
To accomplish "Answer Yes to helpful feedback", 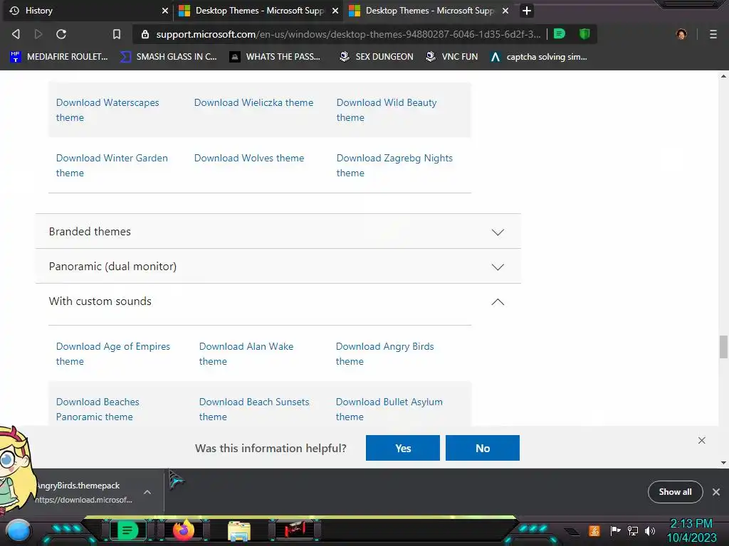I will pyautogui.click(x=403, y=448).
